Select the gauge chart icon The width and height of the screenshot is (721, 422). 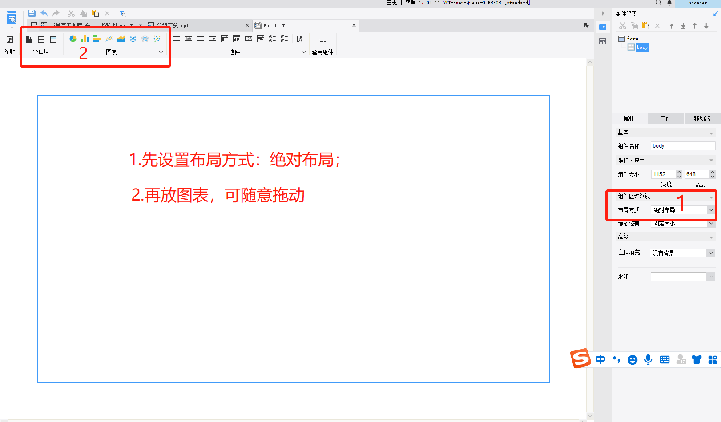[133, 39]
